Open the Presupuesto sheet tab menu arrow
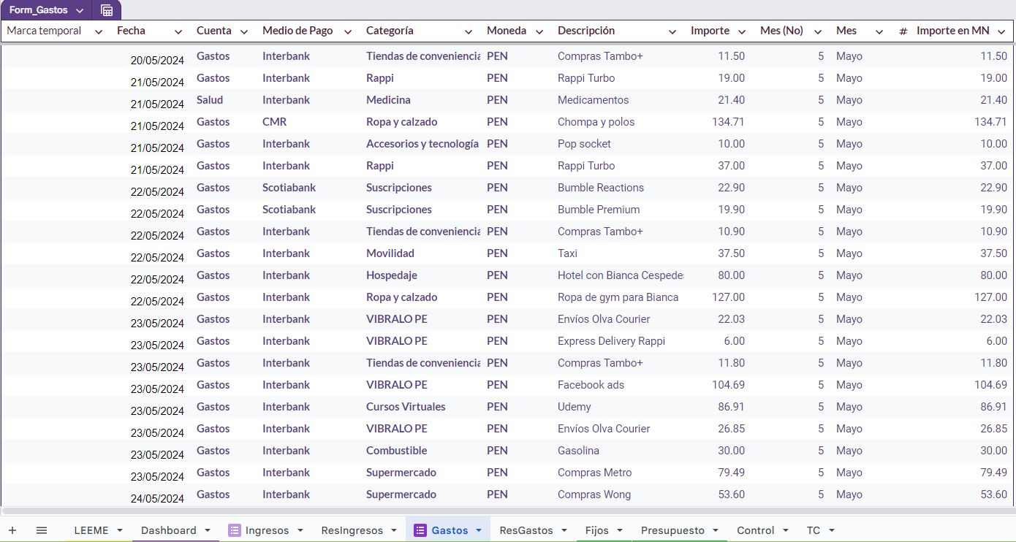 [x=716, y=530]
